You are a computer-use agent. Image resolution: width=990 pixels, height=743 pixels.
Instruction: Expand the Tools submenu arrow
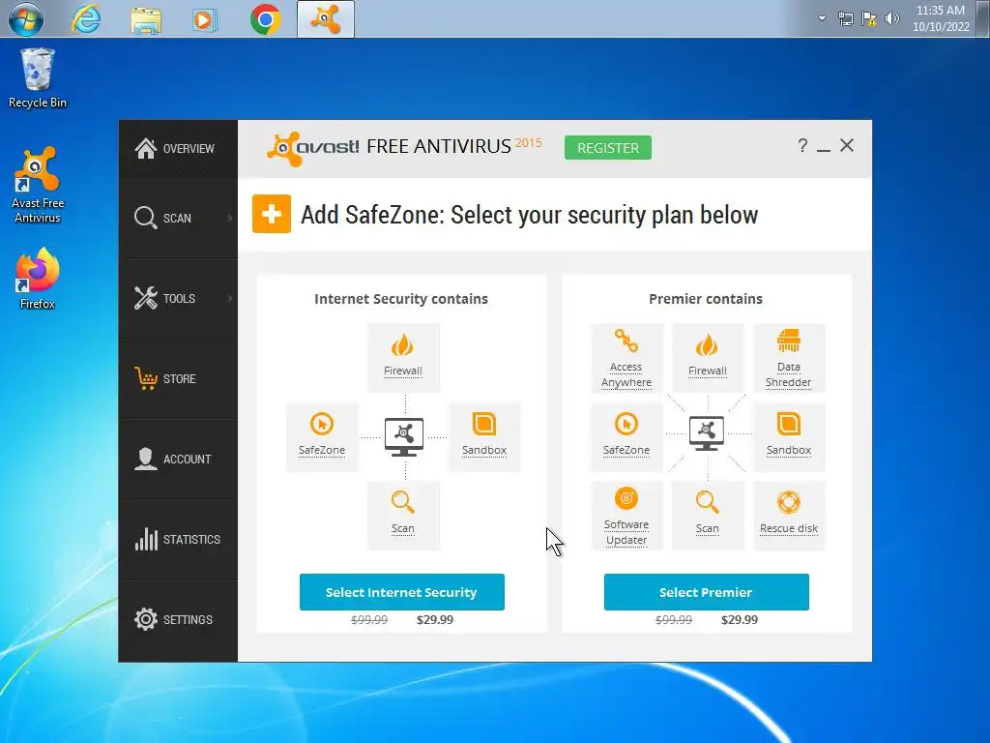(230, 298)
